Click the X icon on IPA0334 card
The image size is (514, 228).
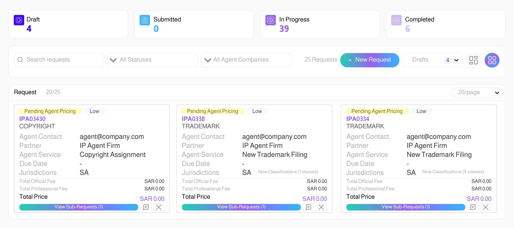pos(486,207)
